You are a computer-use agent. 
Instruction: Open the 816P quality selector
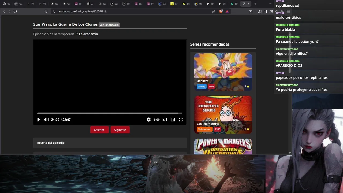pos(157,120)
